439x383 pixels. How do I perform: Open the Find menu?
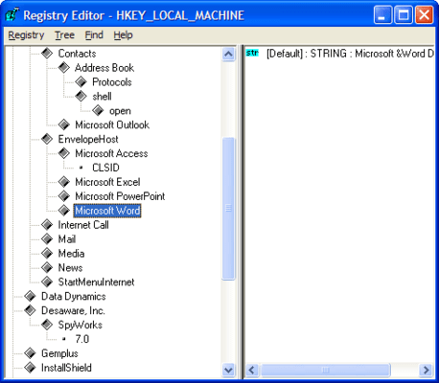coord(94,34)
